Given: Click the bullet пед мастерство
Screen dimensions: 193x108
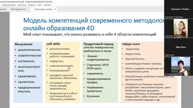Looking at the screenshot, I should (x=135, y=59).
